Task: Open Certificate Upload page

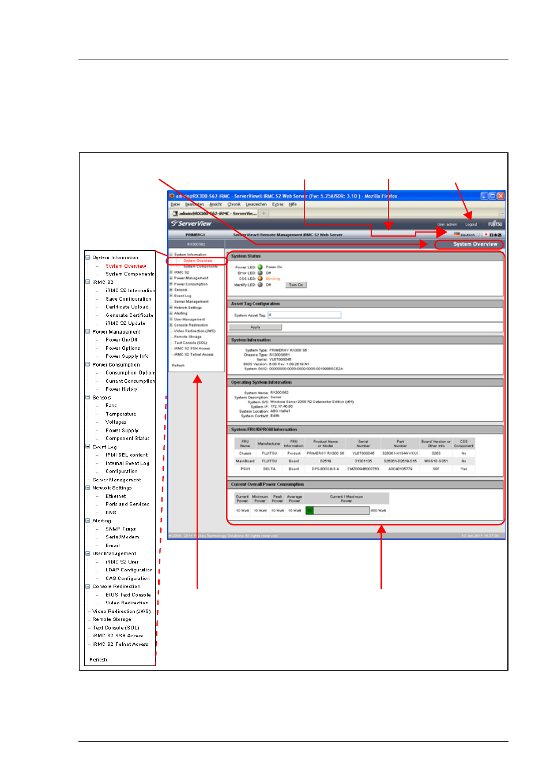Action: [127, 307]
